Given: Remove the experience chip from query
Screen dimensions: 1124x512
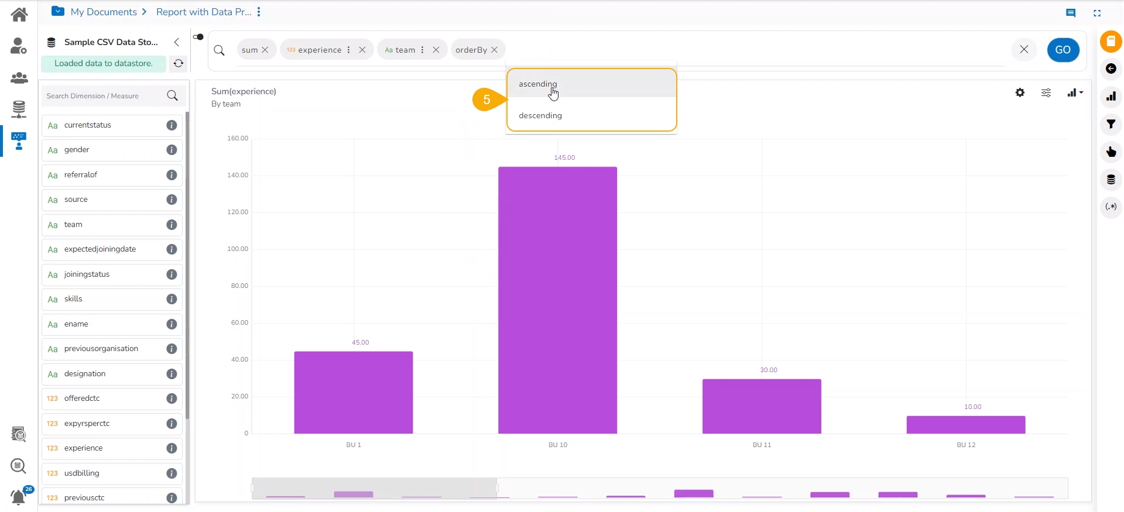Looking at the screenshot, I should pyautogui.click(x=362, y=50).
